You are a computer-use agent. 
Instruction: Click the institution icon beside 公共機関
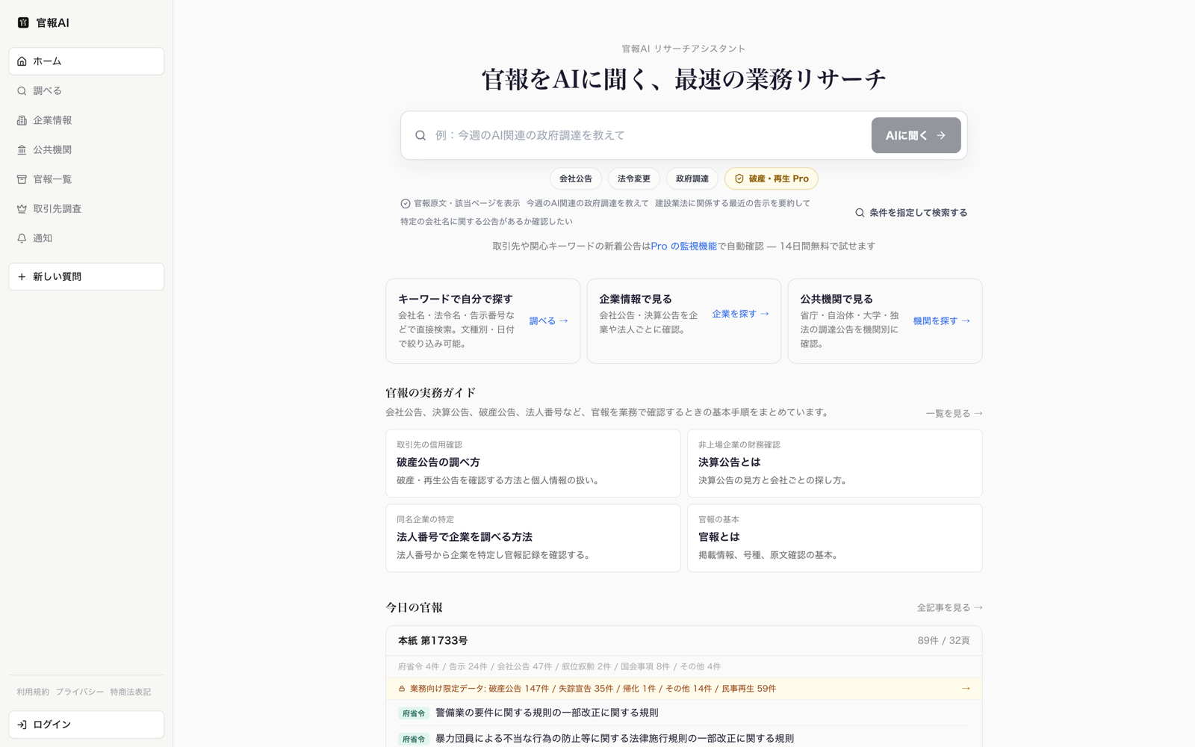coord(22,150)
